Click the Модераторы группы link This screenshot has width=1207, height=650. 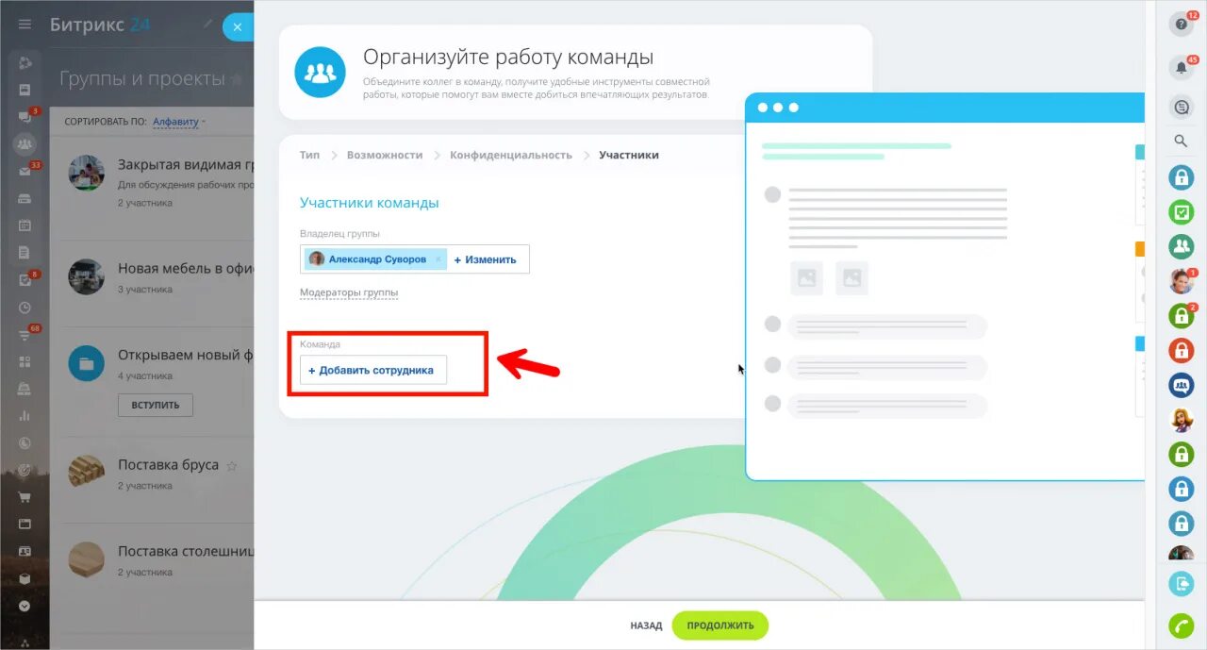tap(349, 292)
